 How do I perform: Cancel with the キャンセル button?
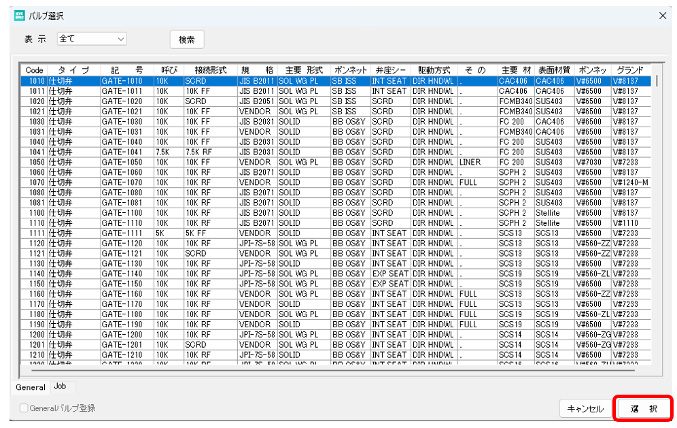click(x=585, y=409)
